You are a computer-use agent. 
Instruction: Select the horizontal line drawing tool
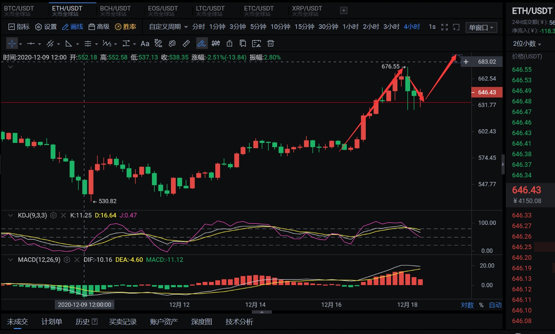[31, 44]
